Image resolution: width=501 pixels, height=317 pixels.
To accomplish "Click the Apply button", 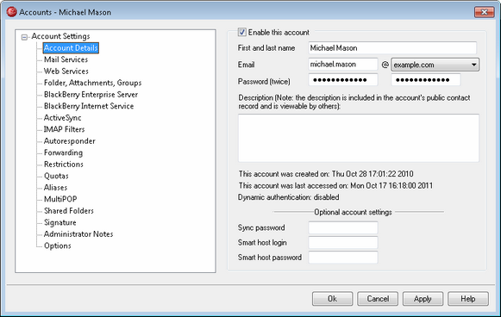I will 423,299.
